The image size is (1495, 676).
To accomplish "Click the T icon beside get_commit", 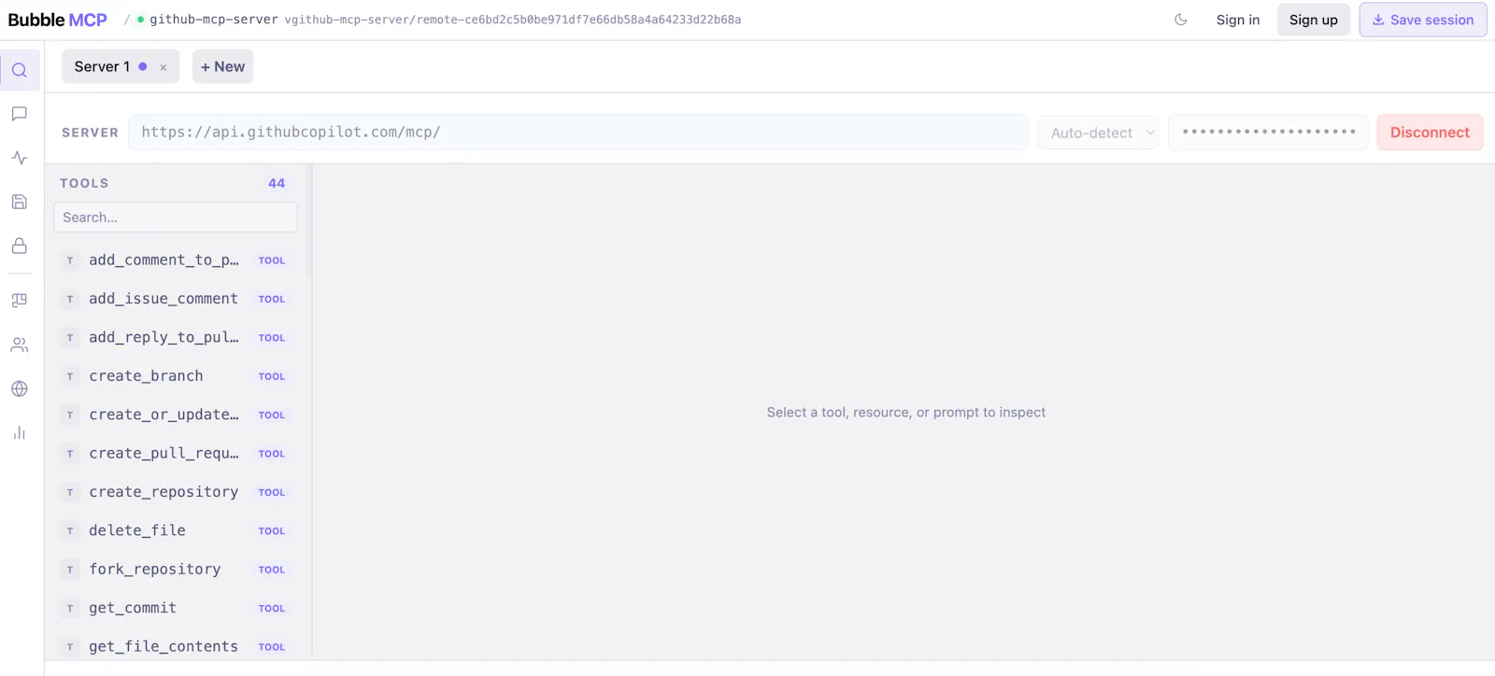I will 70,609.
